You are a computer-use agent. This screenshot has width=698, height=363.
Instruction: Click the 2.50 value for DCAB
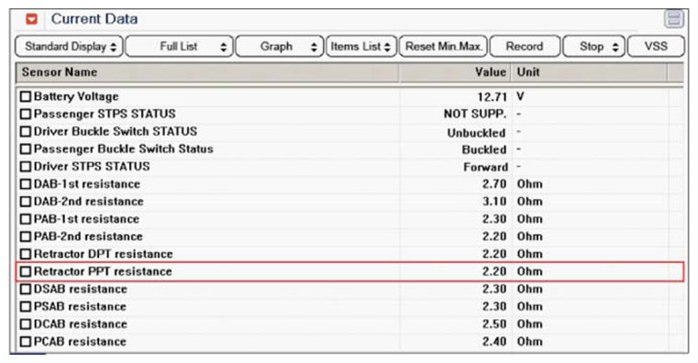click(494, 324)
